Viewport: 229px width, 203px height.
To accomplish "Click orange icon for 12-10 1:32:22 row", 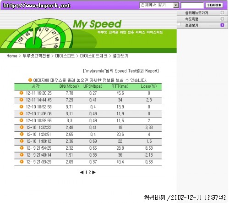I will [22, 127].
